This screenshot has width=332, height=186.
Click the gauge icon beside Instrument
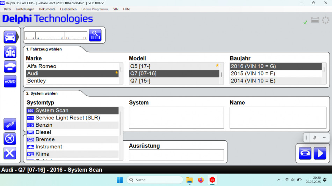tap(30, 147)
